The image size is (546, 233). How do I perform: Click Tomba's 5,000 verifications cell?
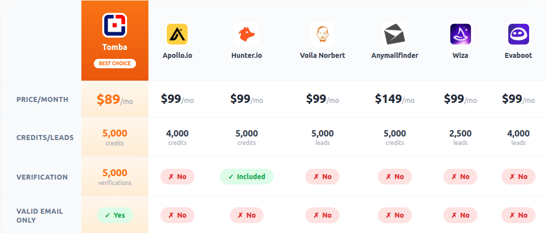(115, 177)
